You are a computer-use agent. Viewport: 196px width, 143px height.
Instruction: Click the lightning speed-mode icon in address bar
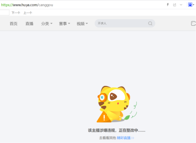(x=168, y=5)
